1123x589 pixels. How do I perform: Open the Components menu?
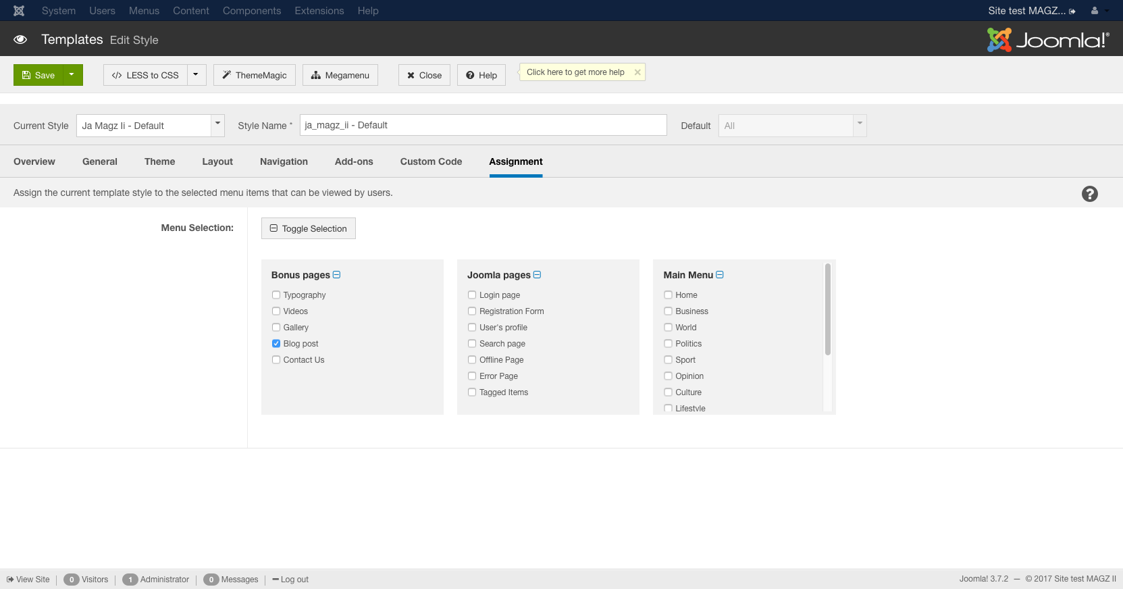(x=252, y=11)
